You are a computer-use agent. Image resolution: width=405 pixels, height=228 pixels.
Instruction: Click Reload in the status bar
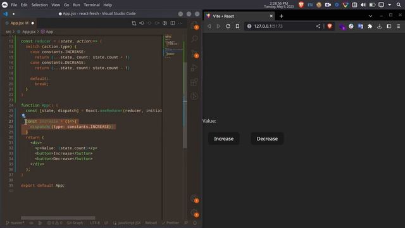tap(151, 223)
